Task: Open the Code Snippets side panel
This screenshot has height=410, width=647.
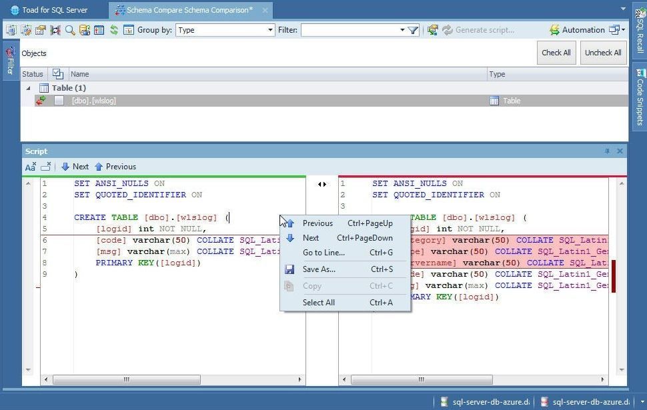Action: pyautogui.click(x=640, y=98)
